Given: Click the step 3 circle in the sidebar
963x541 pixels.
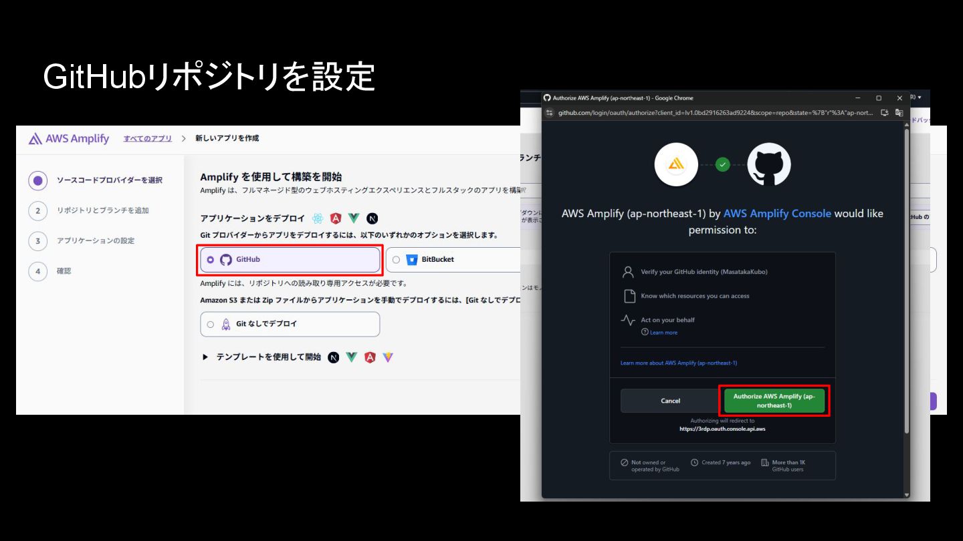Looking at the screenshot, I should click(38, 240).
